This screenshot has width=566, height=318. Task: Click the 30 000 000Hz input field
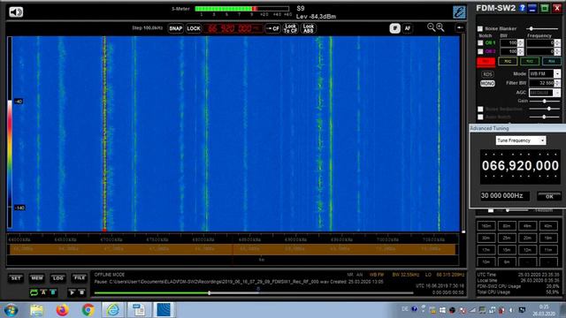505,196
